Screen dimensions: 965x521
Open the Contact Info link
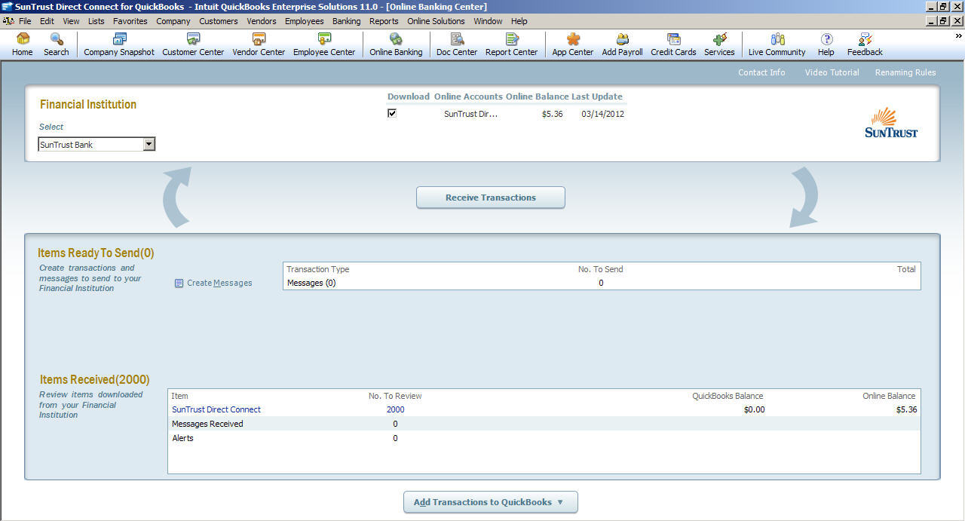click(761, 72)
